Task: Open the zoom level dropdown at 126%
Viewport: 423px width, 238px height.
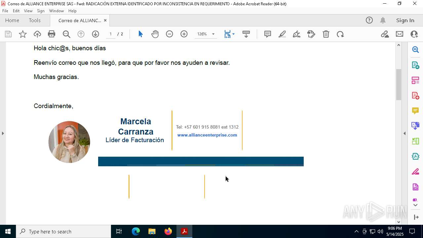Action: (213, 34)
